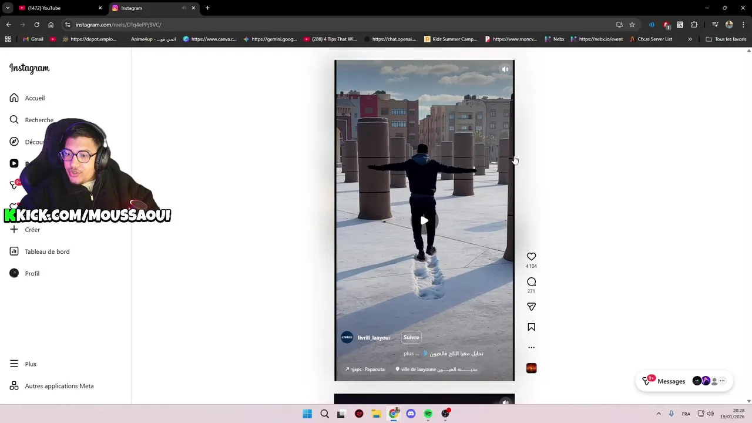Reload the Instagram page

click(36, 25)
